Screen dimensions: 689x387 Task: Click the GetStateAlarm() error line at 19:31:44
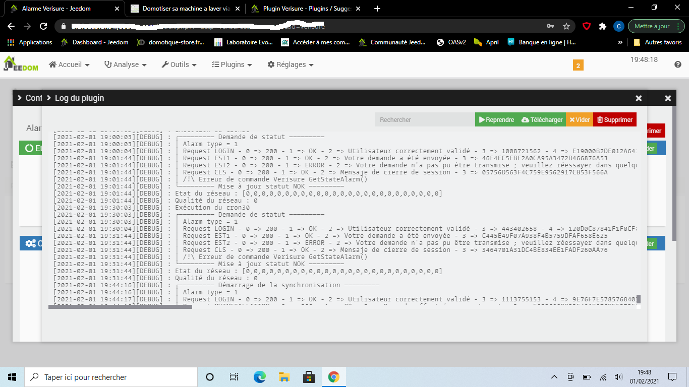pos(210,257)
